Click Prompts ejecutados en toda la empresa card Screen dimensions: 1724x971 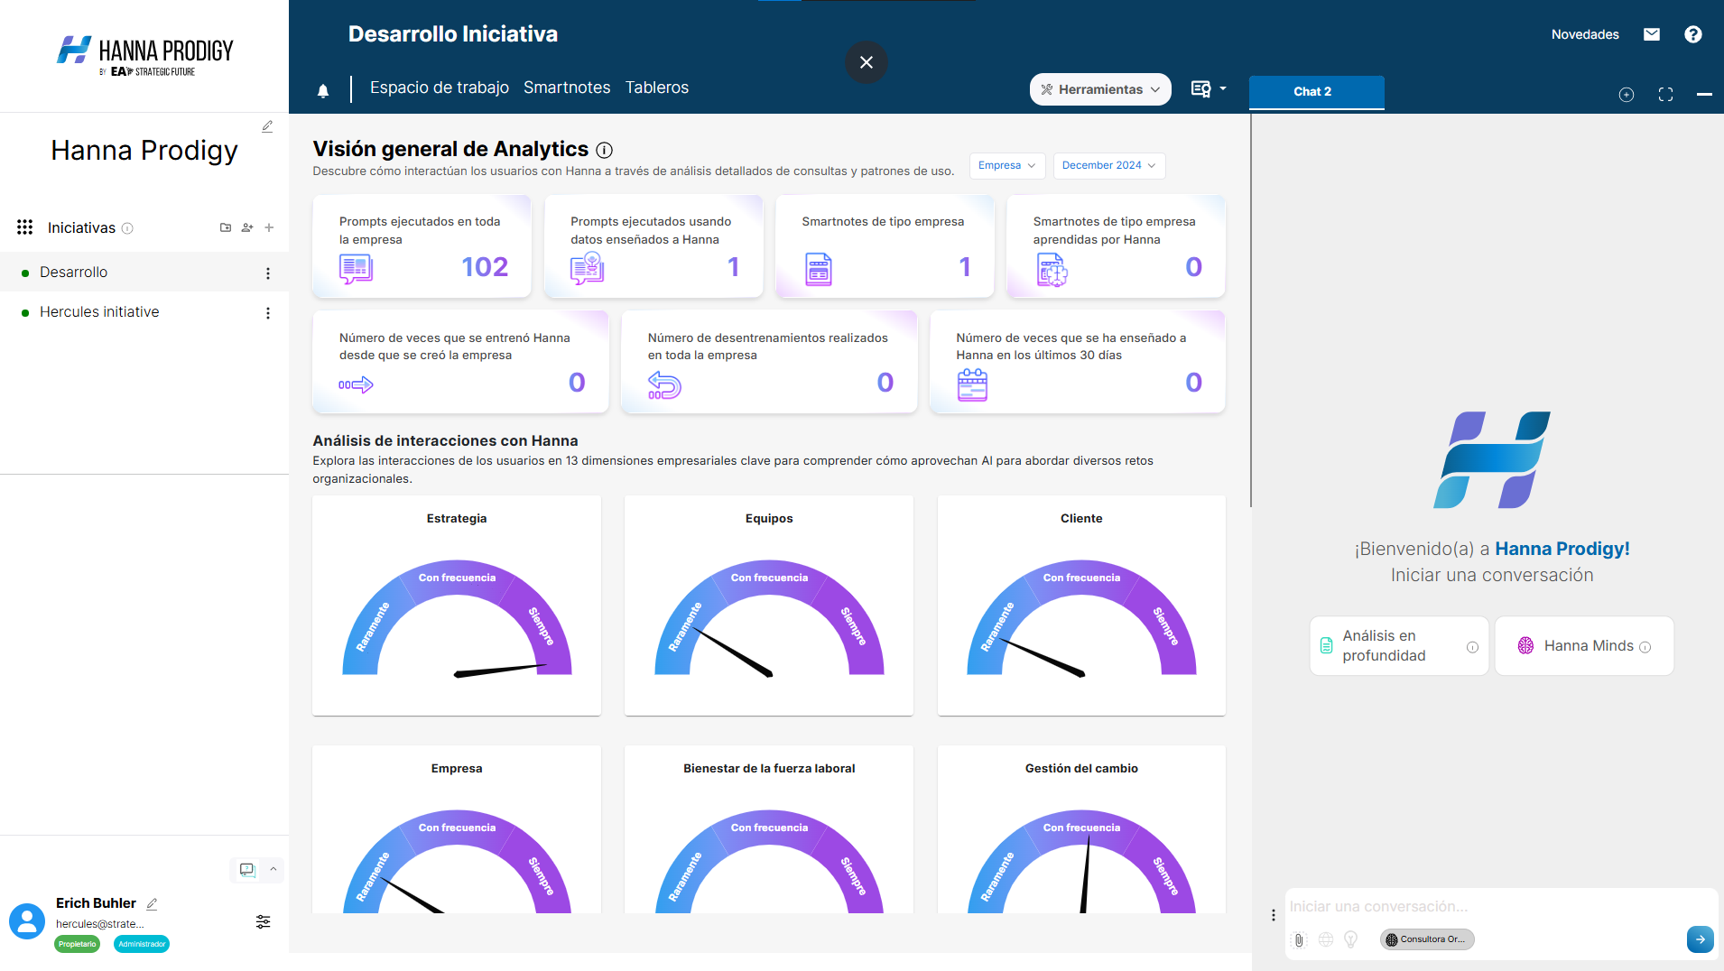point(422,245)
